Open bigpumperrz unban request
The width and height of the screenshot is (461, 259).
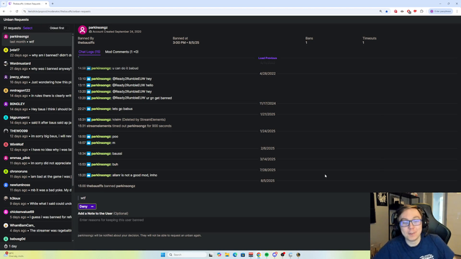(x=37, y=120)
